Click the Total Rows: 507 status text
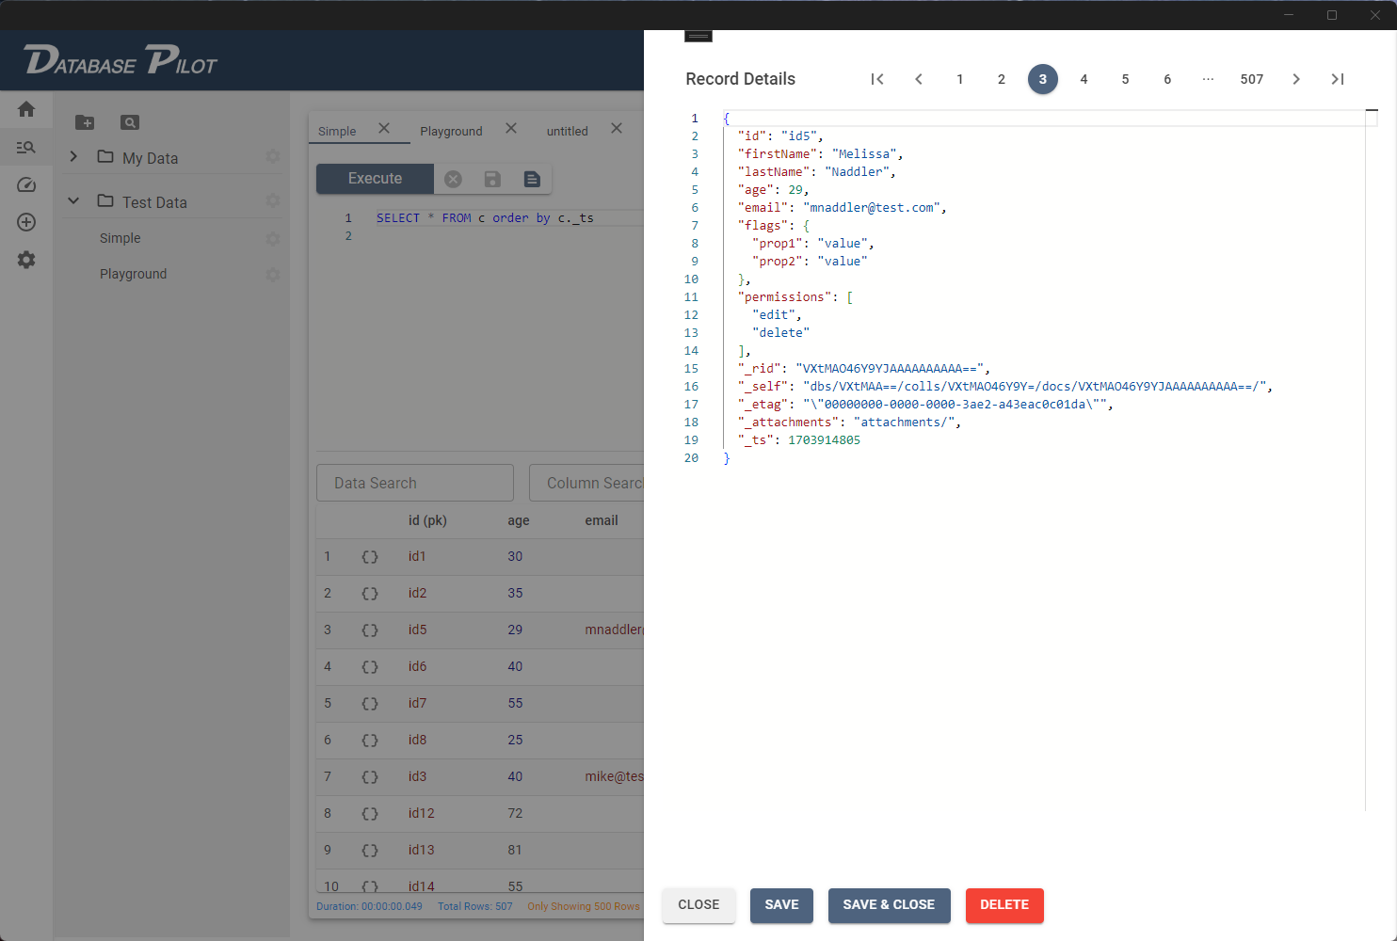 pyautogui.click(x=475, y=907)
